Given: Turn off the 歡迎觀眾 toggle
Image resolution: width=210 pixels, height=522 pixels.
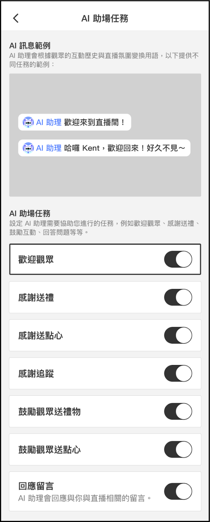Looking at the screenshot, I should (x=178, y=259).
